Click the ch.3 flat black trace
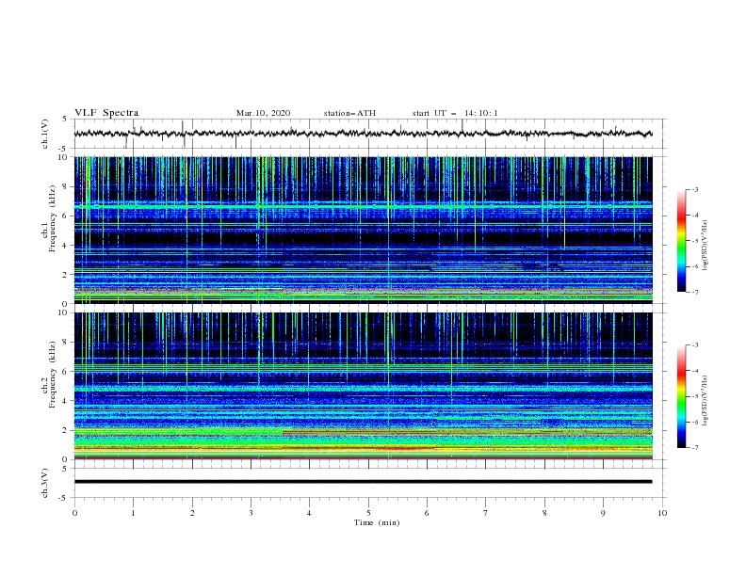The image size is (746, 576). (x=363, y=482)
